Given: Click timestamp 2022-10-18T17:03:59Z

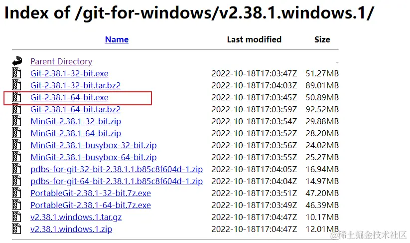Looking at the screenshot, I should point(254,109).
